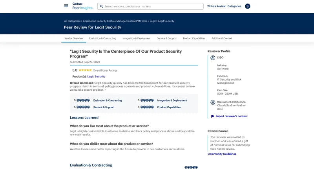
Task: Click the search magnifier icon
Action: pyautogui.click(x=101, y=6)
